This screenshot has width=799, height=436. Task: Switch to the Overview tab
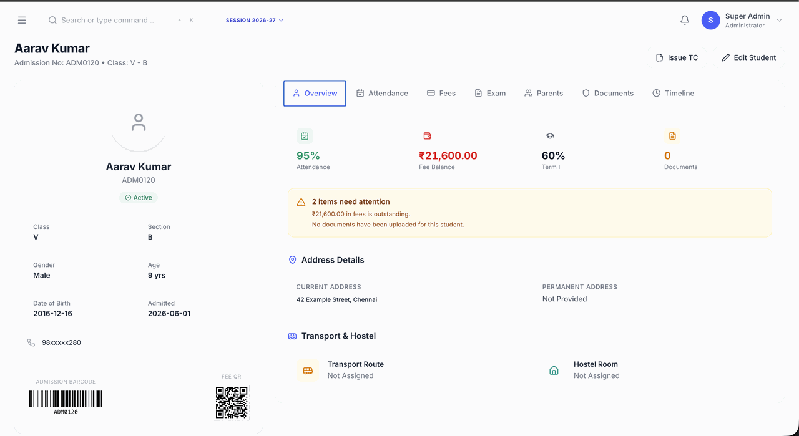pos(315,94)
